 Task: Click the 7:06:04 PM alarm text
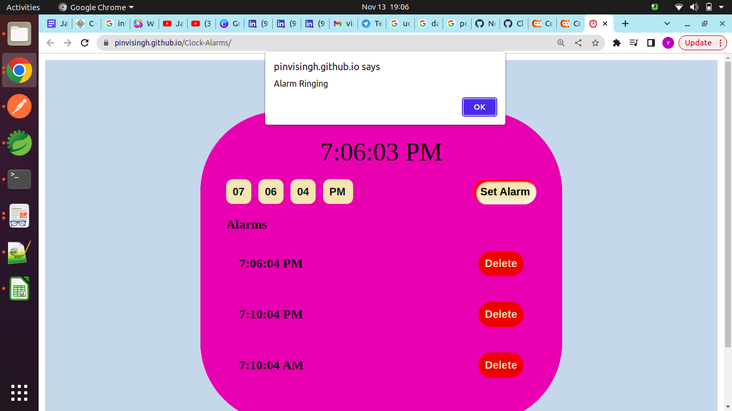pyautogui.click(x=271, y=263)
